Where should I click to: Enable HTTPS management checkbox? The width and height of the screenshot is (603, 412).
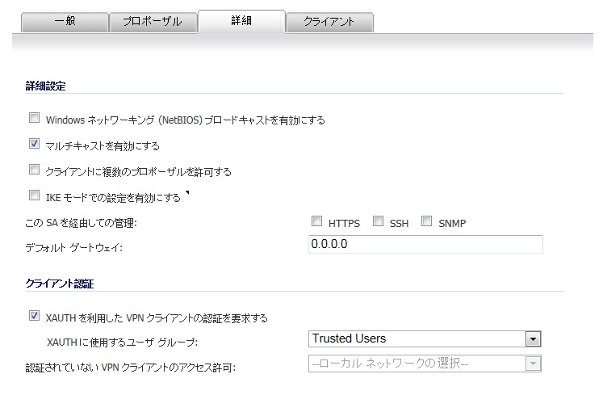pos(316,221)
